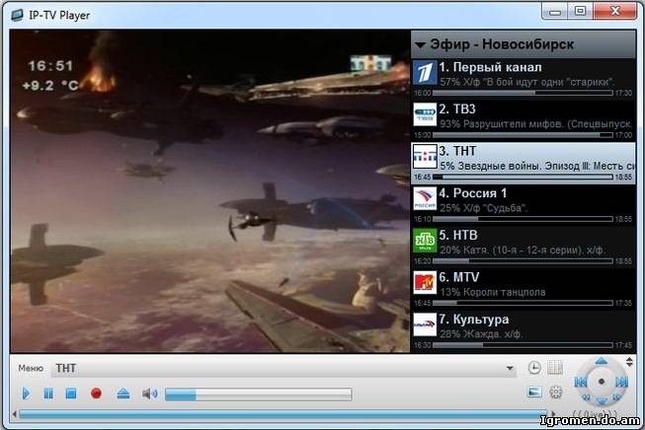Image resolution: width=645 pixels, height=430 pixels.
Task: Click the ((live)) indicator
Action: [595, 413]
